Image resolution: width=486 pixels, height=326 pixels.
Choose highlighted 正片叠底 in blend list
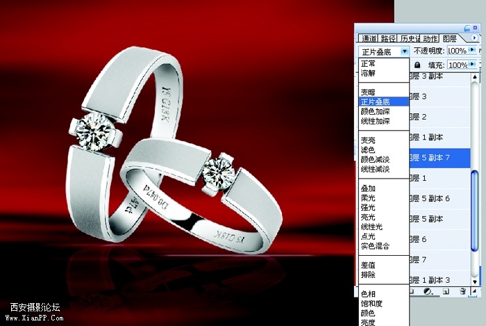(x=384, y=101)
